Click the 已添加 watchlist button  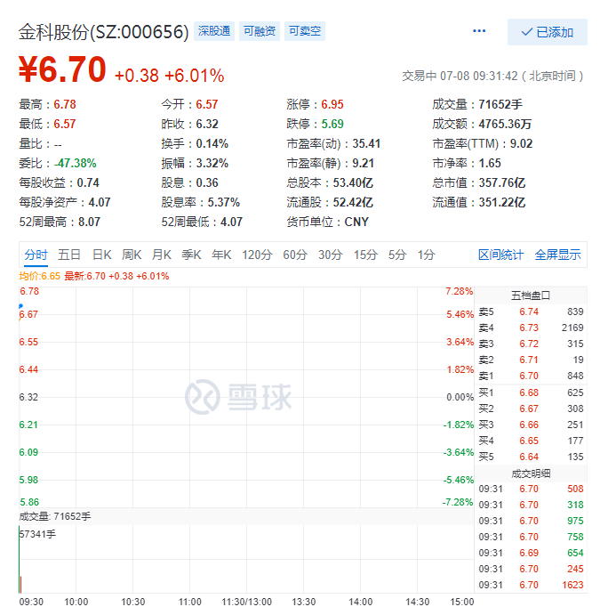pyautogui.click(x=548, y=32)
